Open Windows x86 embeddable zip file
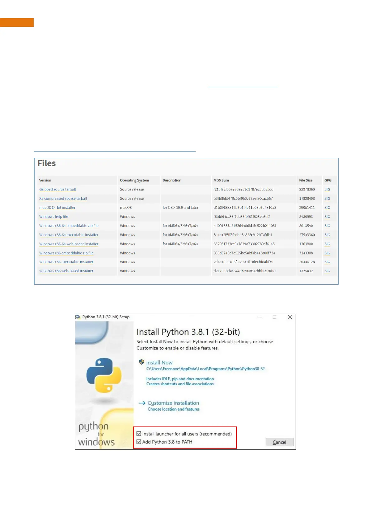The height and width of the screenshot is (525, 371). 66,253
